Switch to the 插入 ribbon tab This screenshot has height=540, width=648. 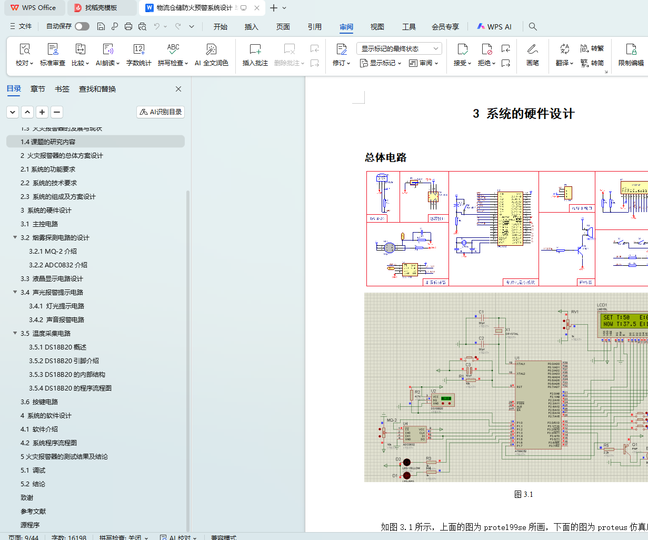pyautogui.click(x=251, y=27)
